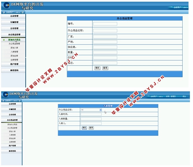Focus the 办公用品名称 text input
The height and width of the screenshot is (167, 193).
(x=105, y=31)
